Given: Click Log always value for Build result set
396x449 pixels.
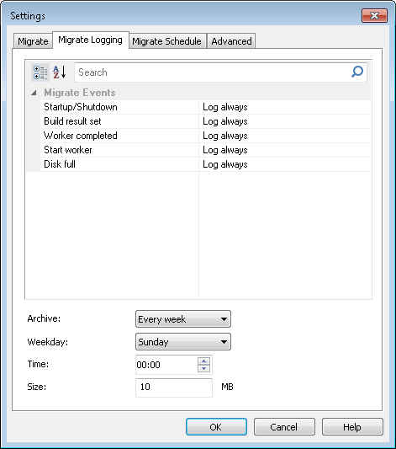Looking at the screenshot, I should point(285,121).
